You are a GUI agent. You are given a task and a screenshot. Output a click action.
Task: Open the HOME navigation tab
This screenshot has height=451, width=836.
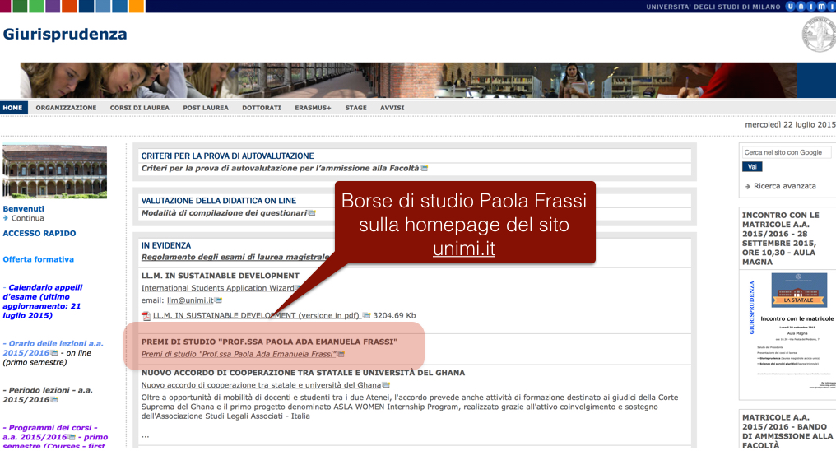pos(13,108)
